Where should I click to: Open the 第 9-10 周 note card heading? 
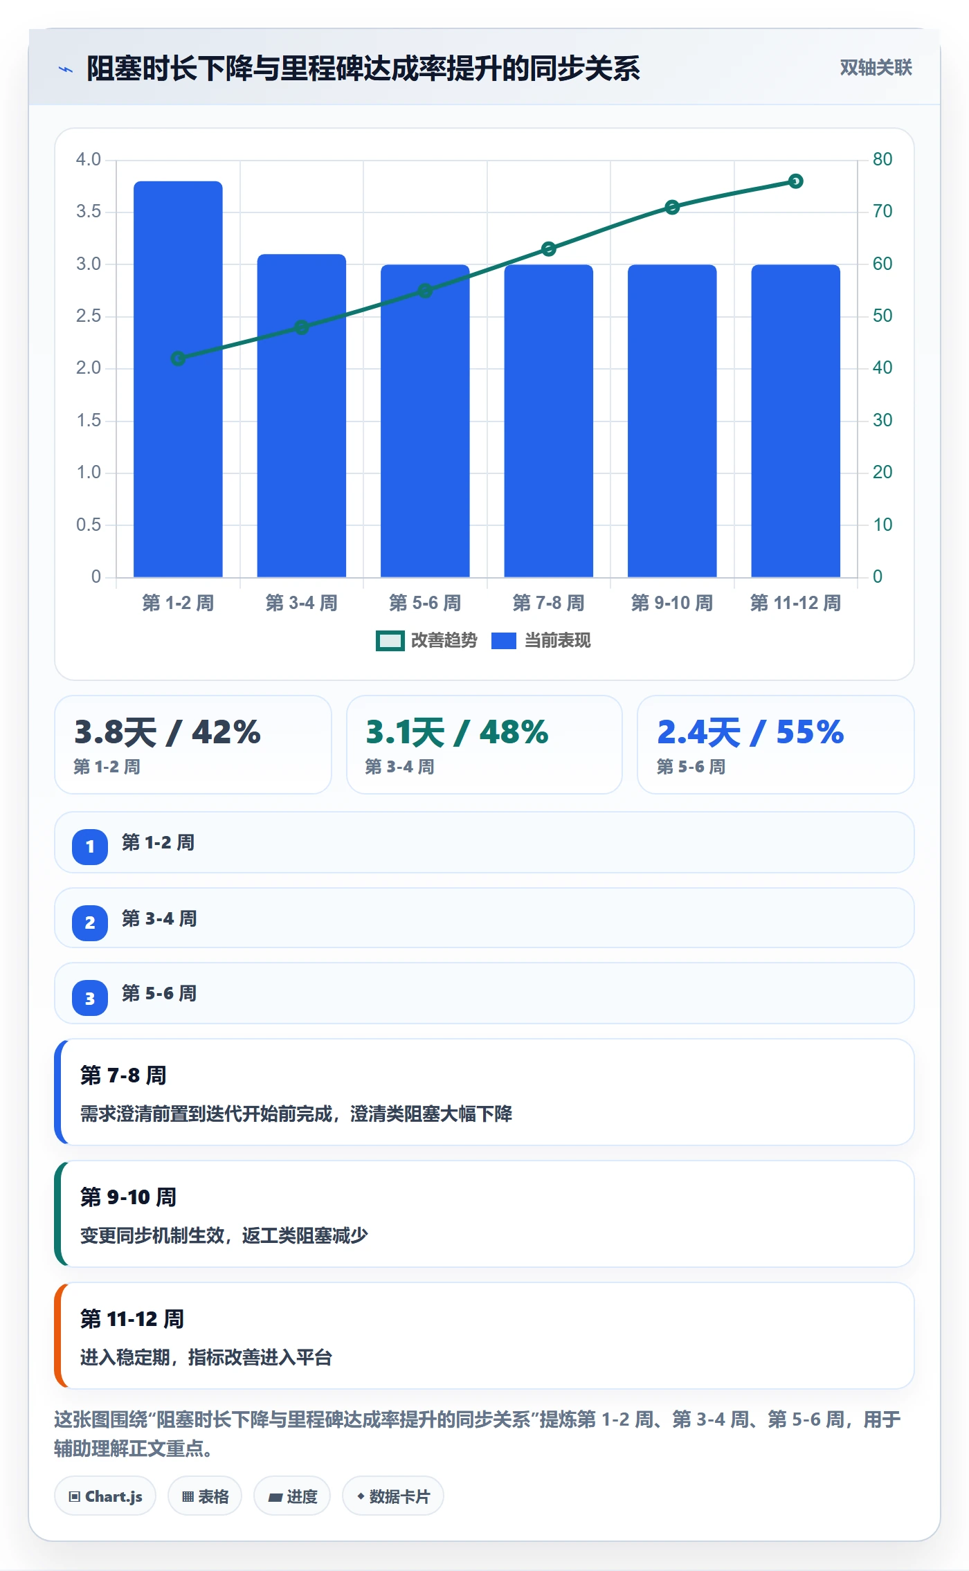(x=128, y=1197)
